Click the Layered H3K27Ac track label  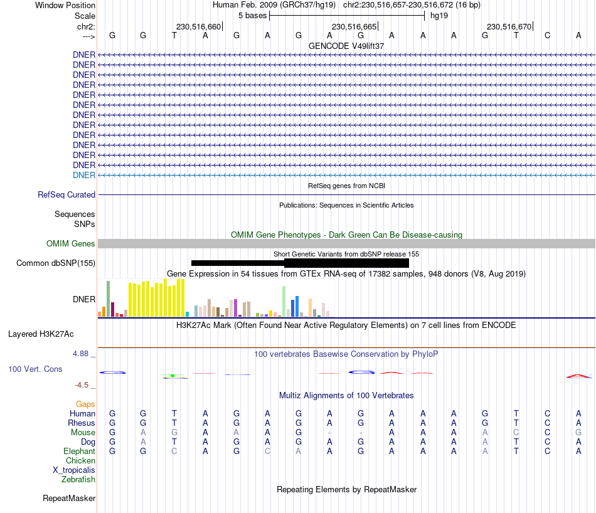pyautogui.click(x=41, y=334)
